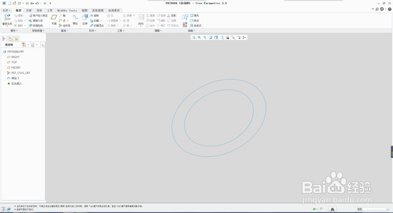Screen dimensions: 393x213
Task: Expand the Surfaces (曲面) group dropdown
Action: 191,31
